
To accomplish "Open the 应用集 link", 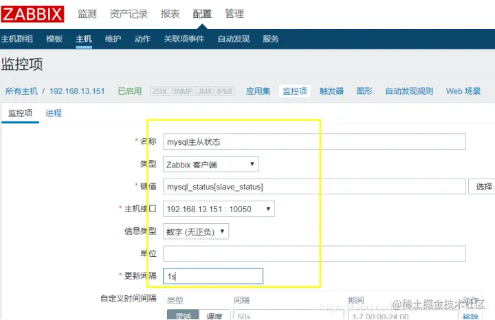I will [258, 91].
